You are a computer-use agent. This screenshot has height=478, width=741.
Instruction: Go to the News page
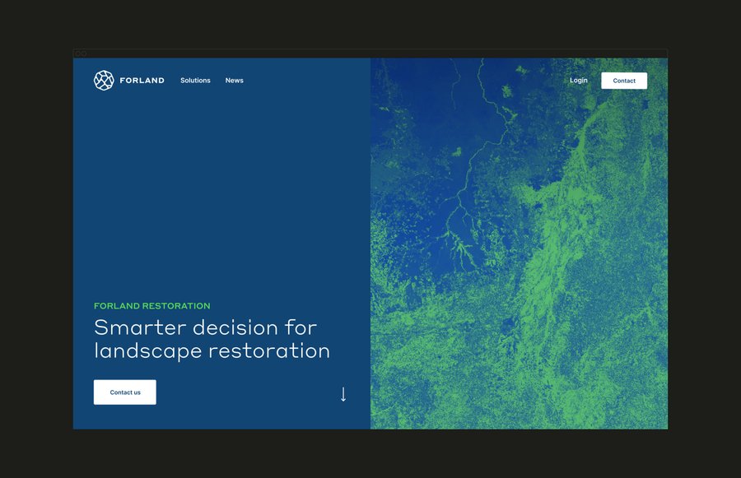point(234,81)
